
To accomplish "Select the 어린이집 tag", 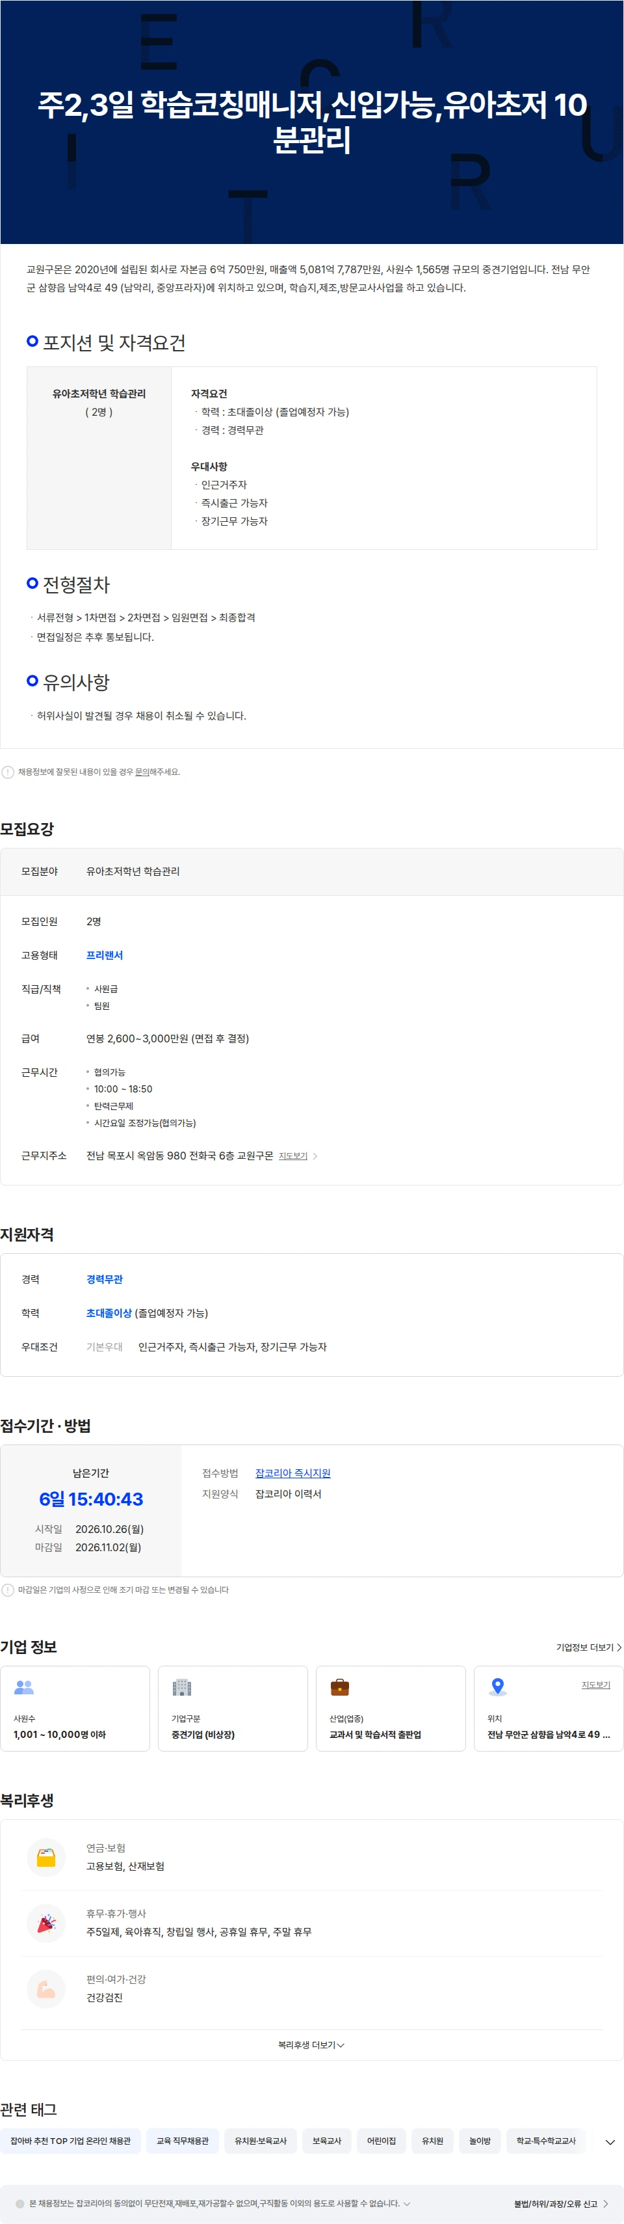I will tap(381, 2140).
